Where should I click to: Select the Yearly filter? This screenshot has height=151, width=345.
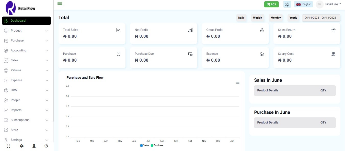tap(293, 18)
